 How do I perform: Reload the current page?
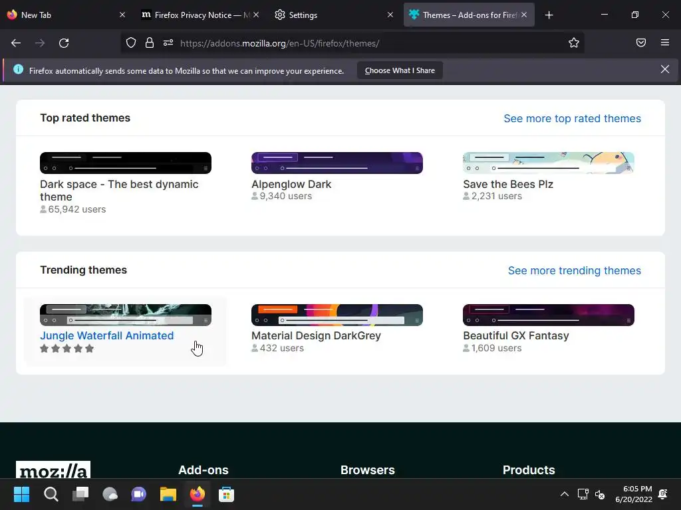[x=64, y=43]
